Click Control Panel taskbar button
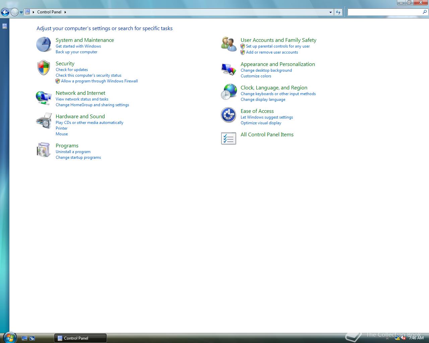Image resolution: width=429 pixels, height=343 pixels. click(80, 338)
